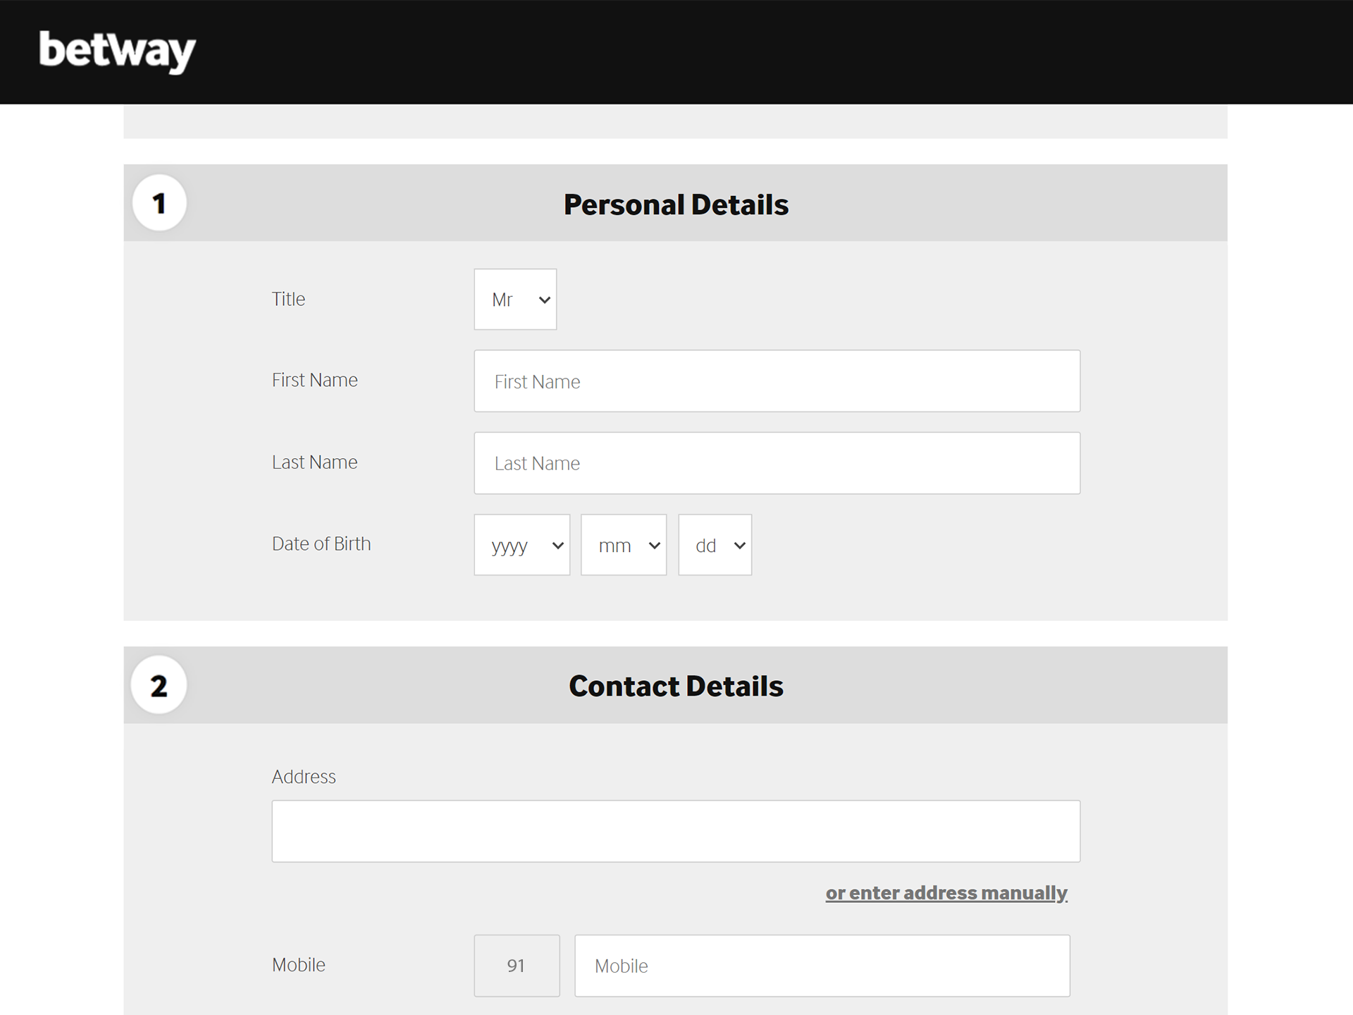Select the Title dropdown menu

[x=516, y=300]
